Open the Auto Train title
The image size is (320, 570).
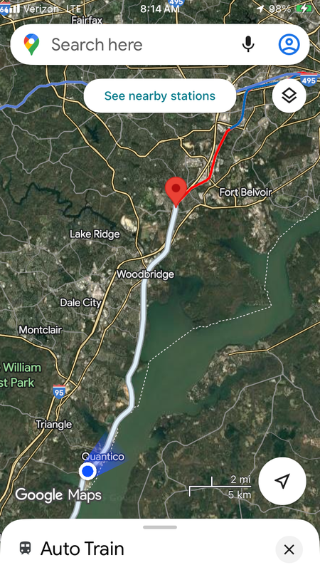point(82,549)
